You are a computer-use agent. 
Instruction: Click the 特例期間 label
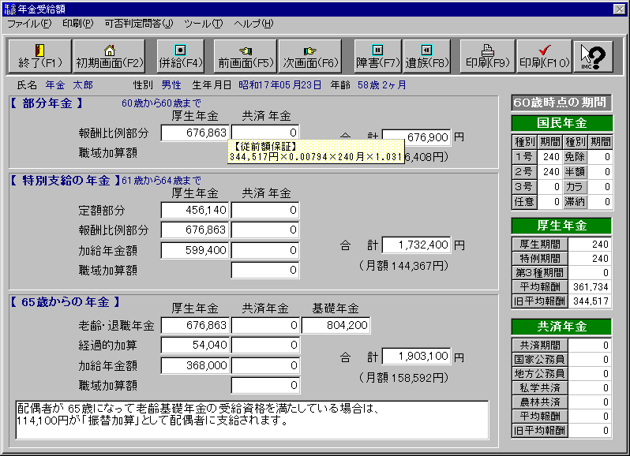click(539, 259)
